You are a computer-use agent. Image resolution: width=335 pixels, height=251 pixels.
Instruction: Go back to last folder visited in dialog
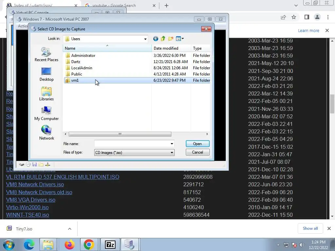155,39
